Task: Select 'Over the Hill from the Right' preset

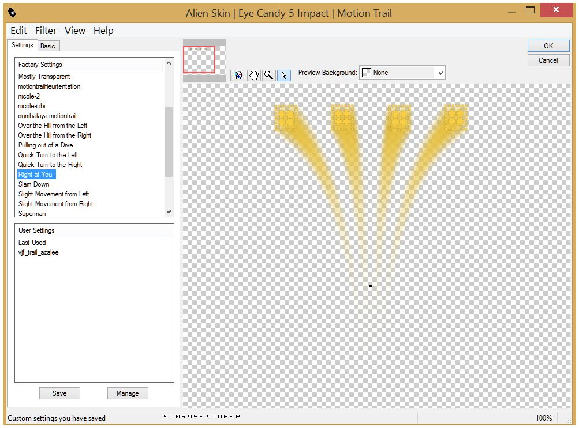Action: pos(55,135)
